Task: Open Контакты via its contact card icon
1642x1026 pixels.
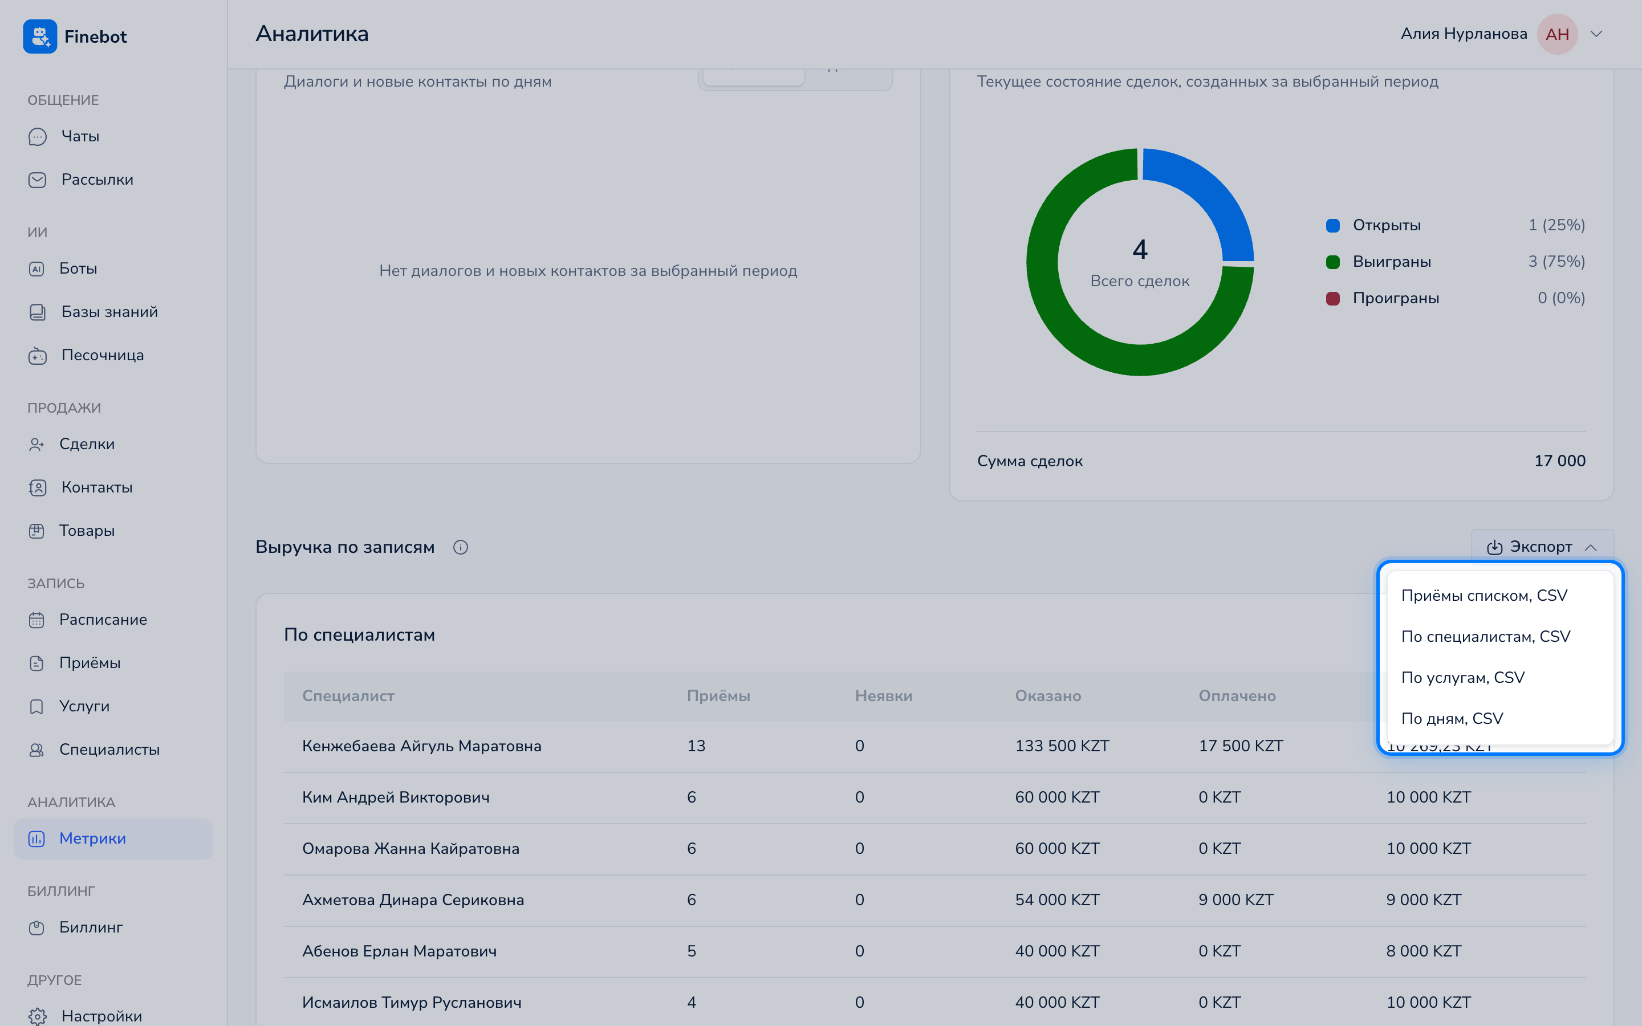Action: tap(37, 488)
